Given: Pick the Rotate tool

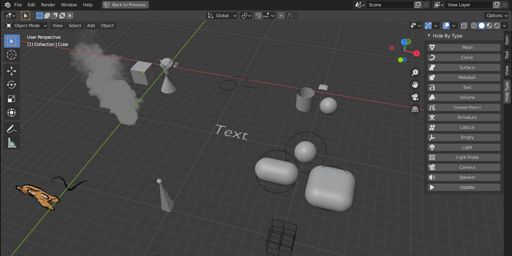Looking at the screenshot, I should point(12,85).
